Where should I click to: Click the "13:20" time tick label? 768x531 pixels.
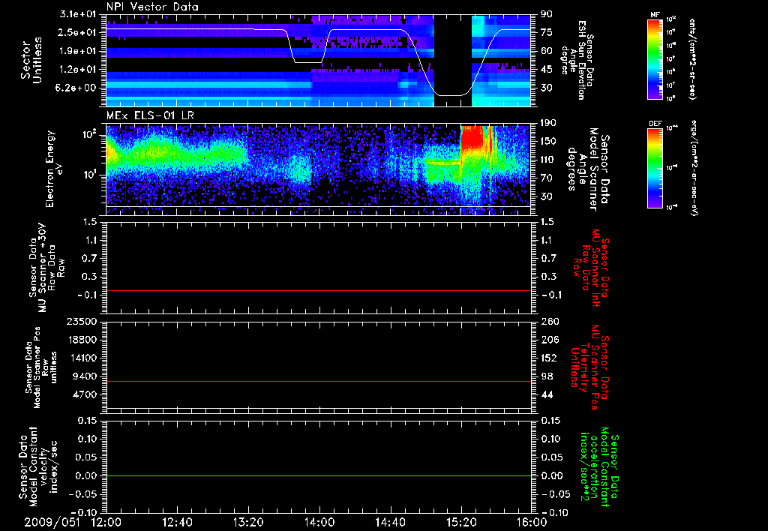tap(248, 523)
